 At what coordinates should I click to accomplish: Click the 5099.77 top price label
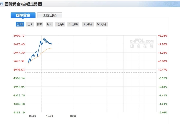19,35
